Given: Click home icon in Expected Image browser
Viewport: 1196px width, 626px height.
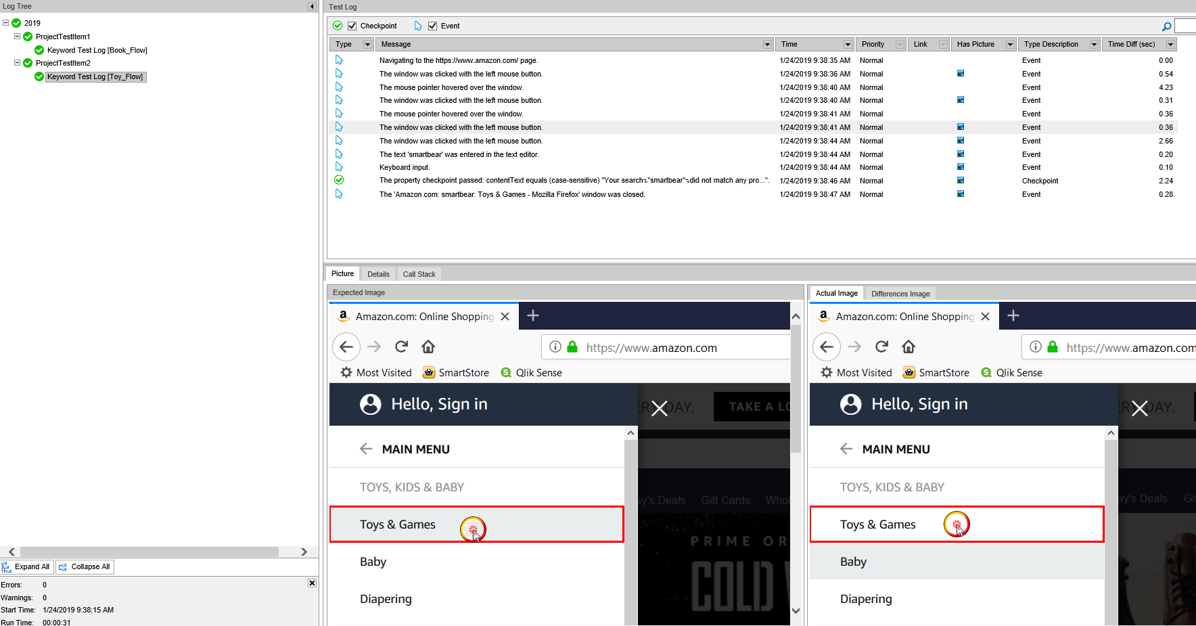Looking at the screenshot, I should 428,346.
